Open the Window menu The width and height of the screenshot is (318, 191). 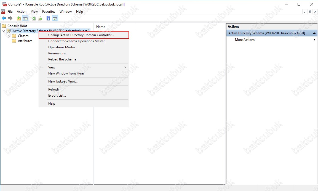click(x=66, y=12)
